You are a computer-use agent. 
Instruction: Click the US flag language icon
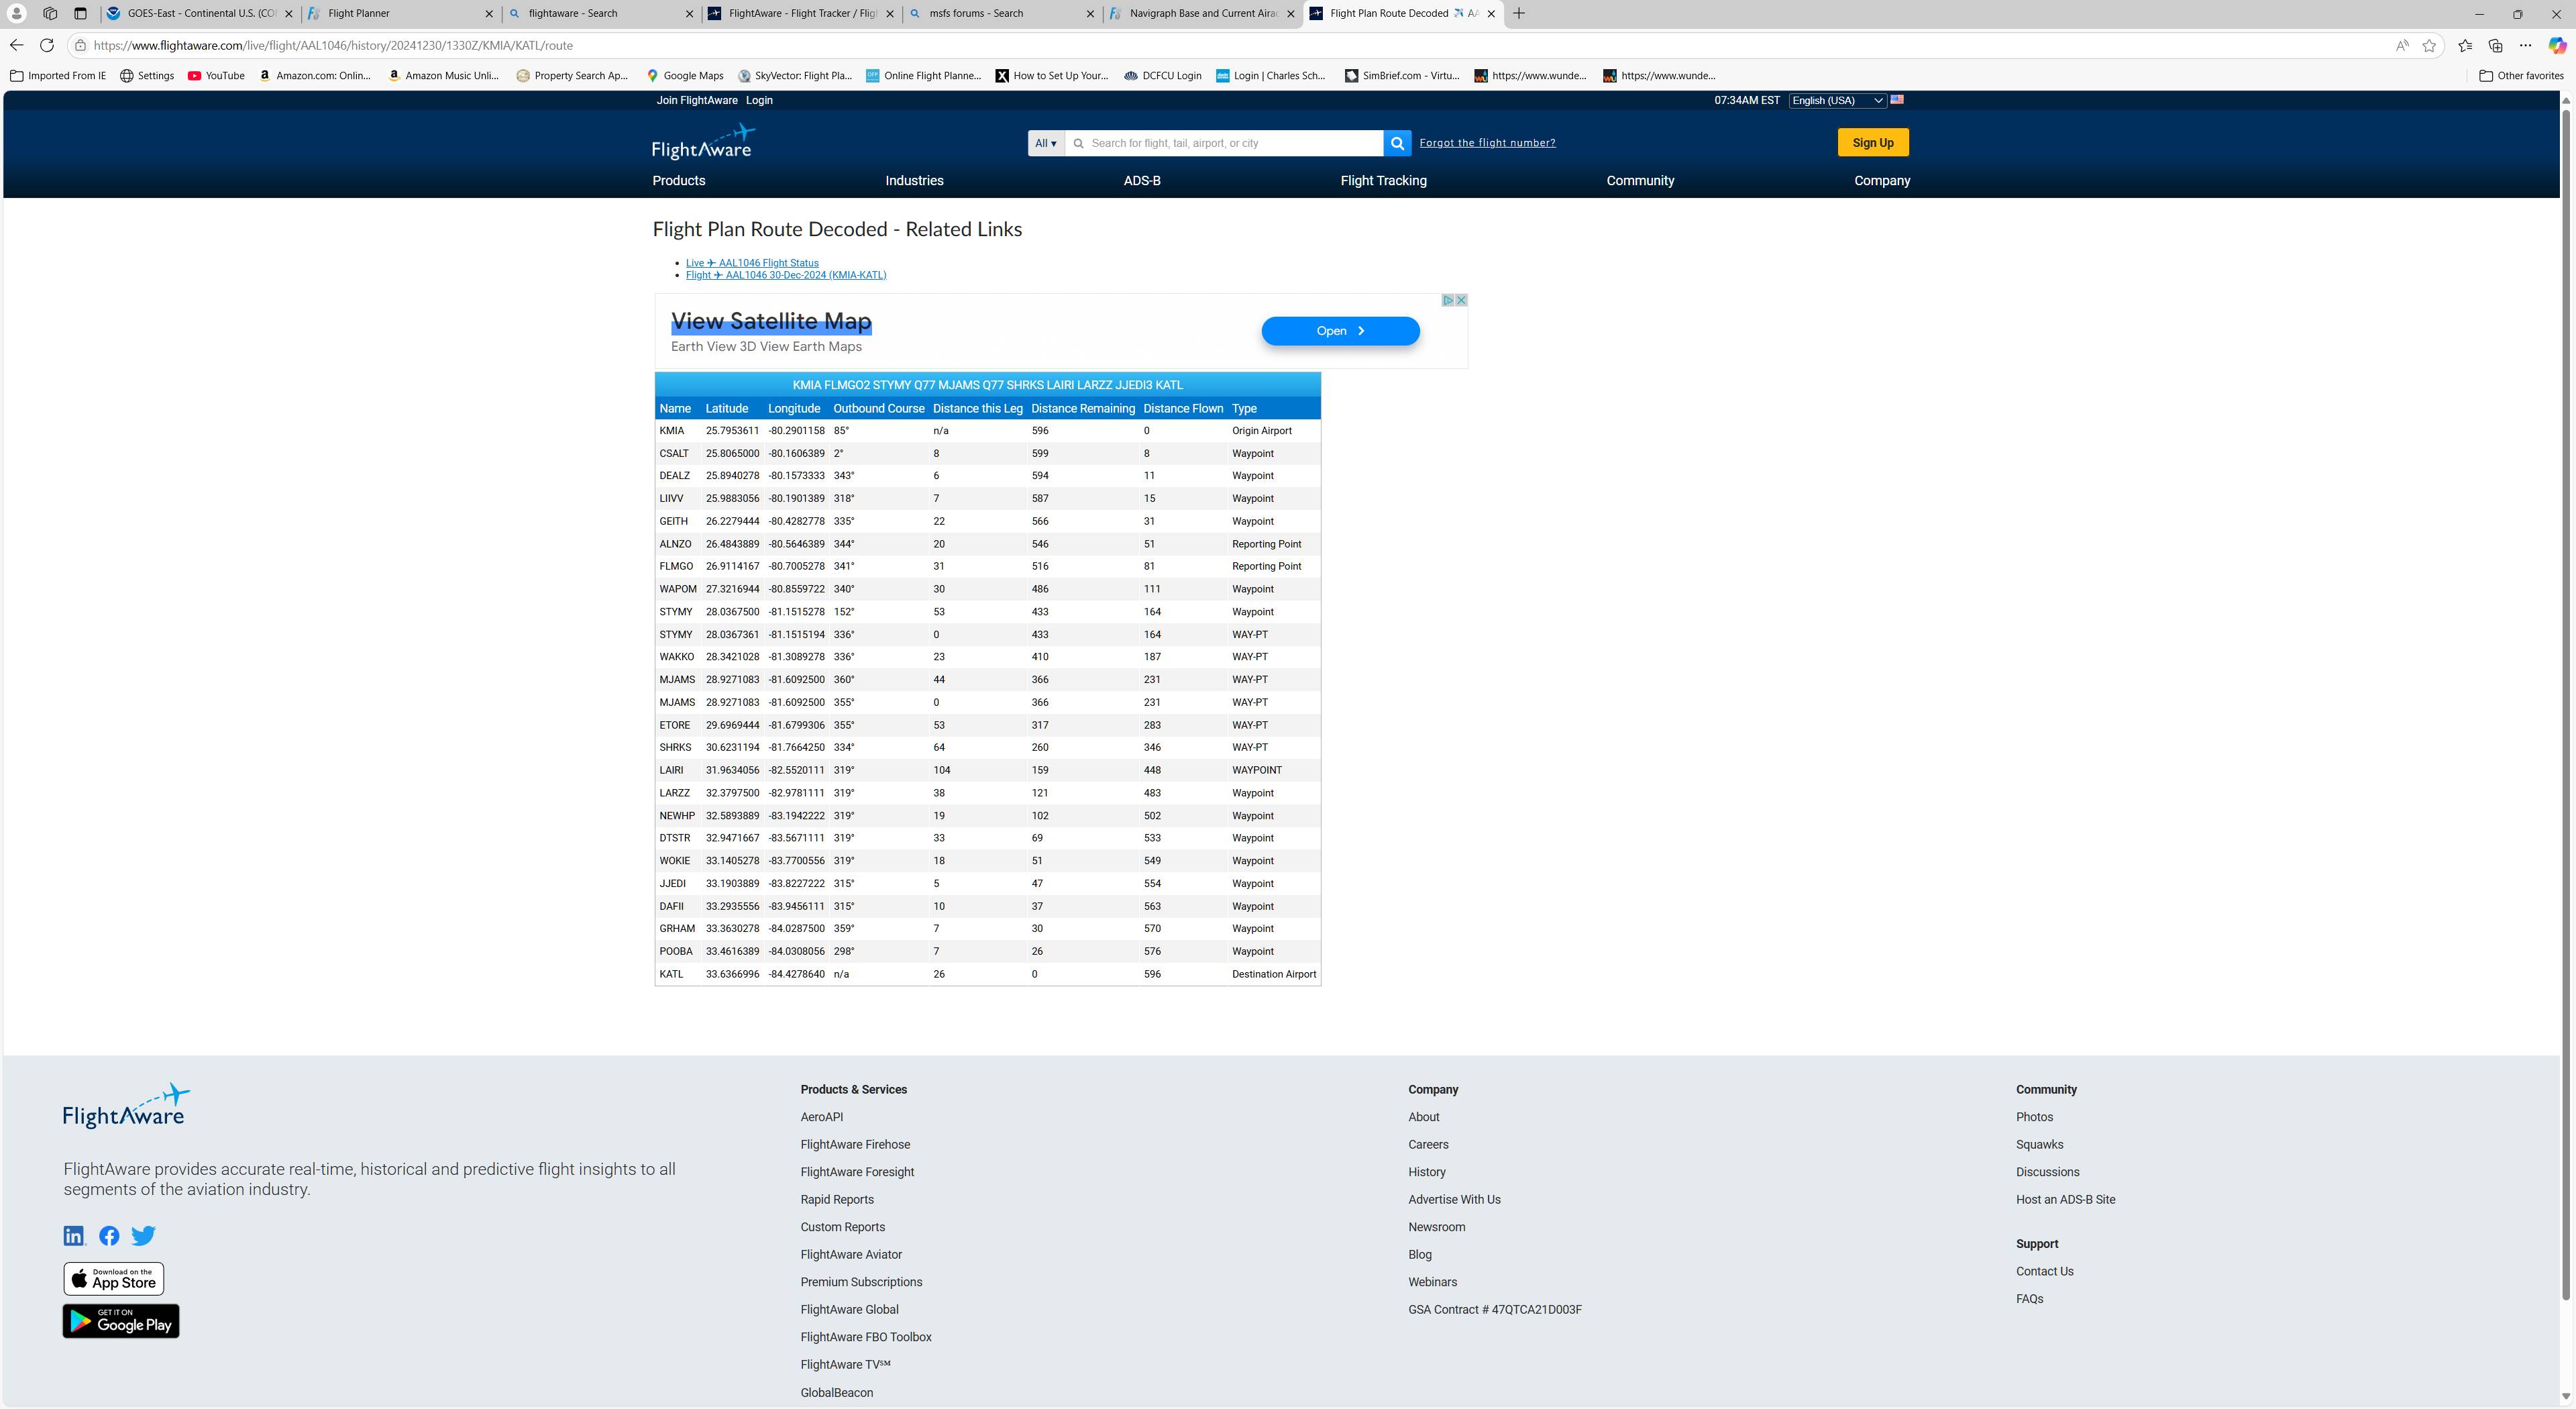click(x=1897, y=100)
